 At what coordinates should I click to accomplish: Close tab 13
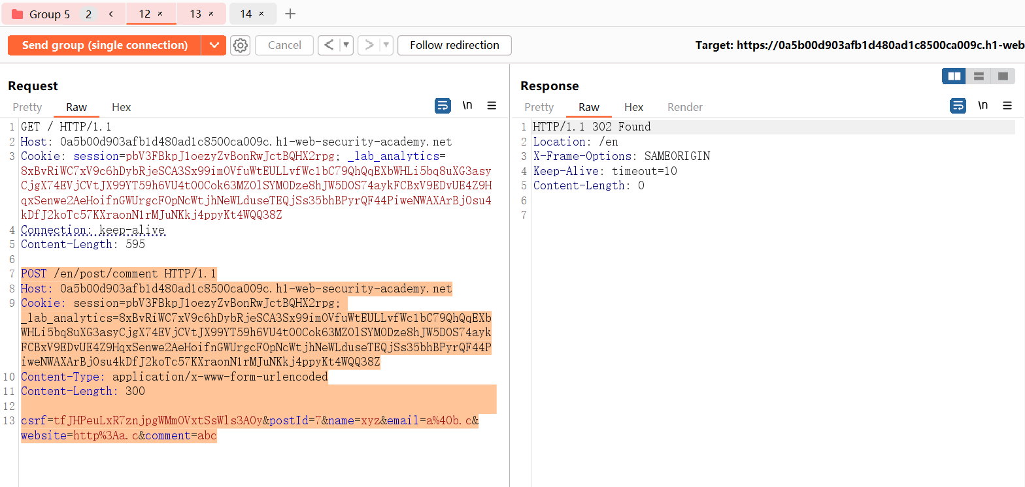click(x=211, y=14)
